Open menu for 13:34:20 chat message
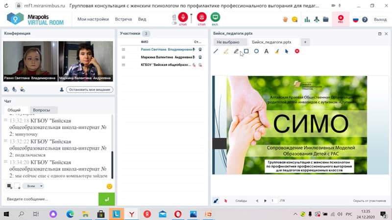392x220 pixels. [5, 162]
